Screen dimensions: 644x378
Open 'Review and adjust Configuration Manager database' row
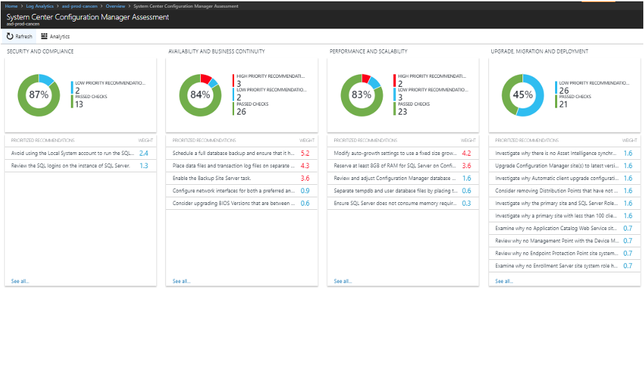click(x=403, y=179)
